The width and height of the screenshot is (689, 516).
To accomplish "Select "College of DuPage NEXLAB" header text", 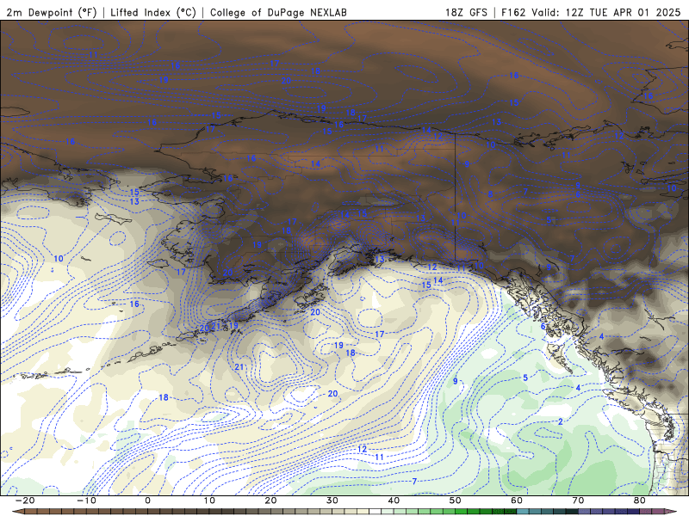I will click(278, 12).
